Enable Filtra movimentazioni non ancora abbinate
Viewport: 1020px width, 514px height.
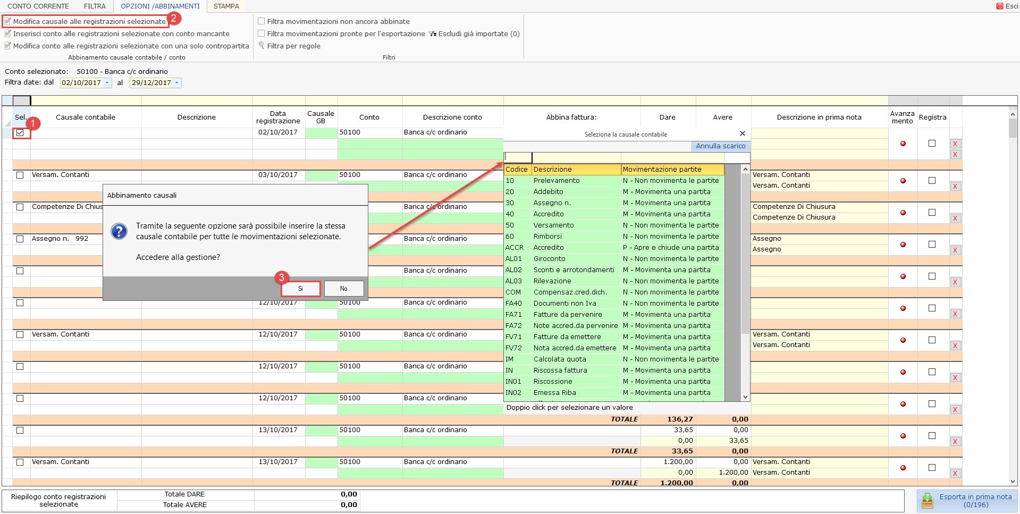261,21
